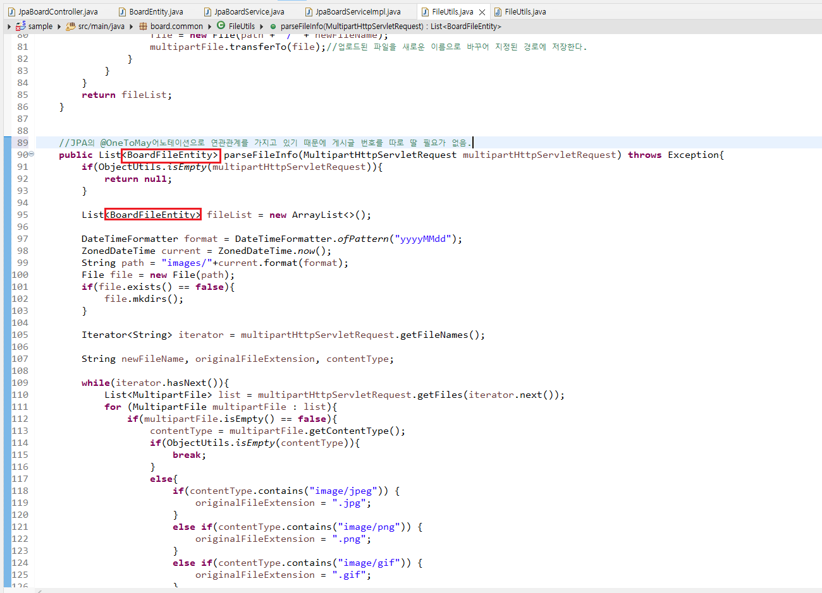
Task: Click 'getFileNames();' on line 105
Action: click(x=443, y=335)
